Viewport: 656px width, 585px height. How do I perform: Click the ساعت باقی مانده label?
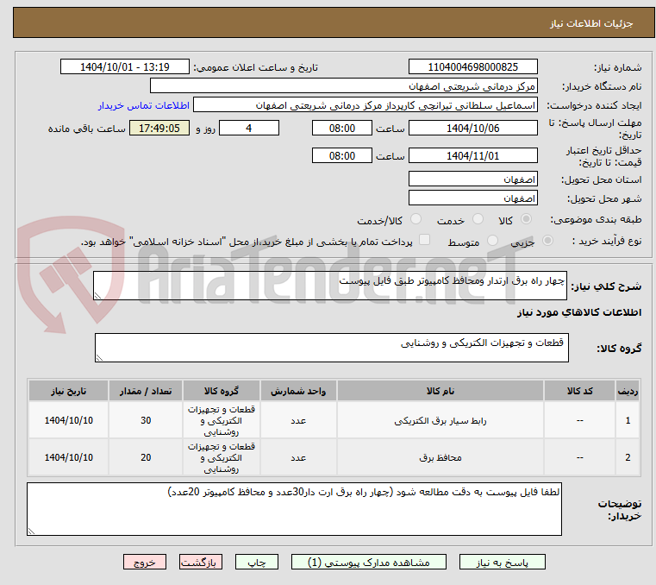[86, 129]
